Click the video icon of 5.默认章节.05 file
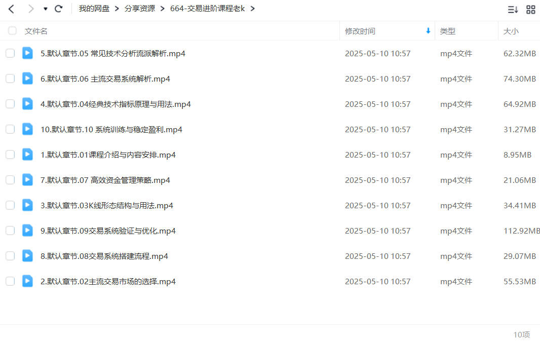 tap(27, 53)
